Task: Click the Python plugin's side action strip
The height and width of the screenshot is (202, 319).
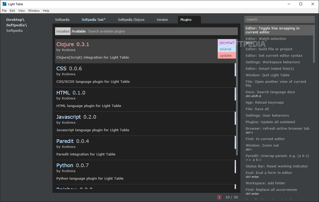Action: [235, 167]
